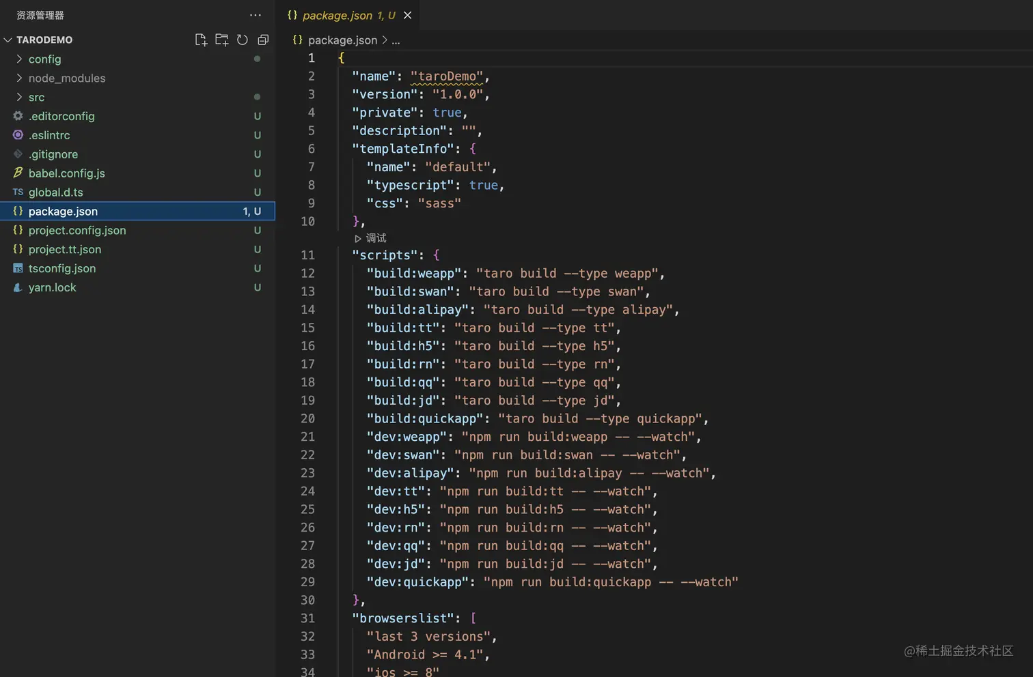
Task: Open .eslintrc from the file tree
Action: pos(137,135)
